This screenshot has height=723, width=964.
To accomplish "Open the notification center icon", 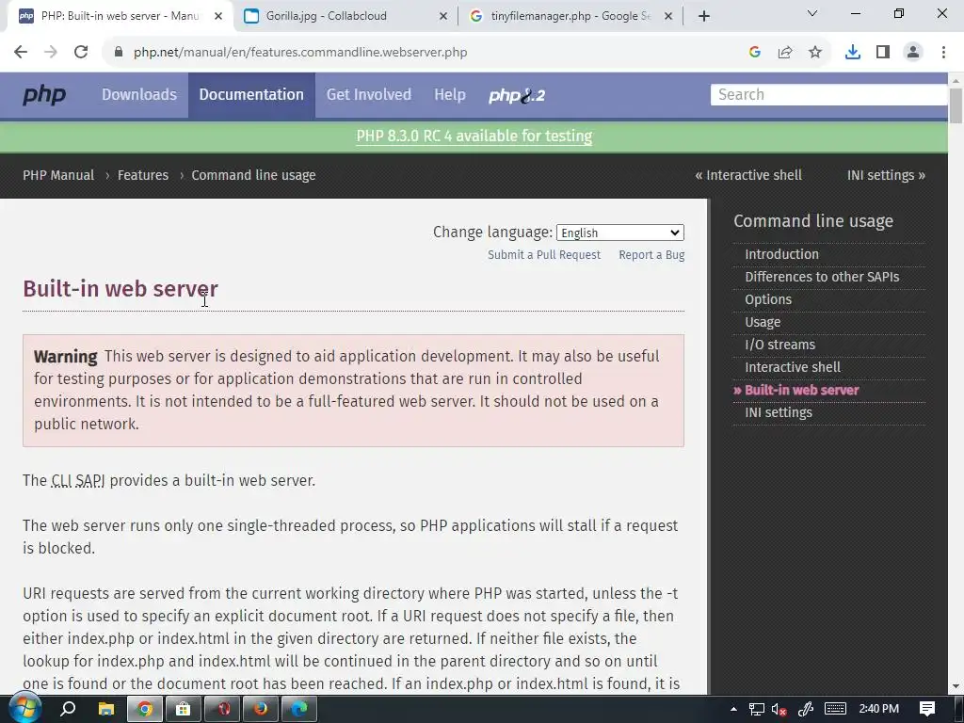I will [x=927, y=709].
